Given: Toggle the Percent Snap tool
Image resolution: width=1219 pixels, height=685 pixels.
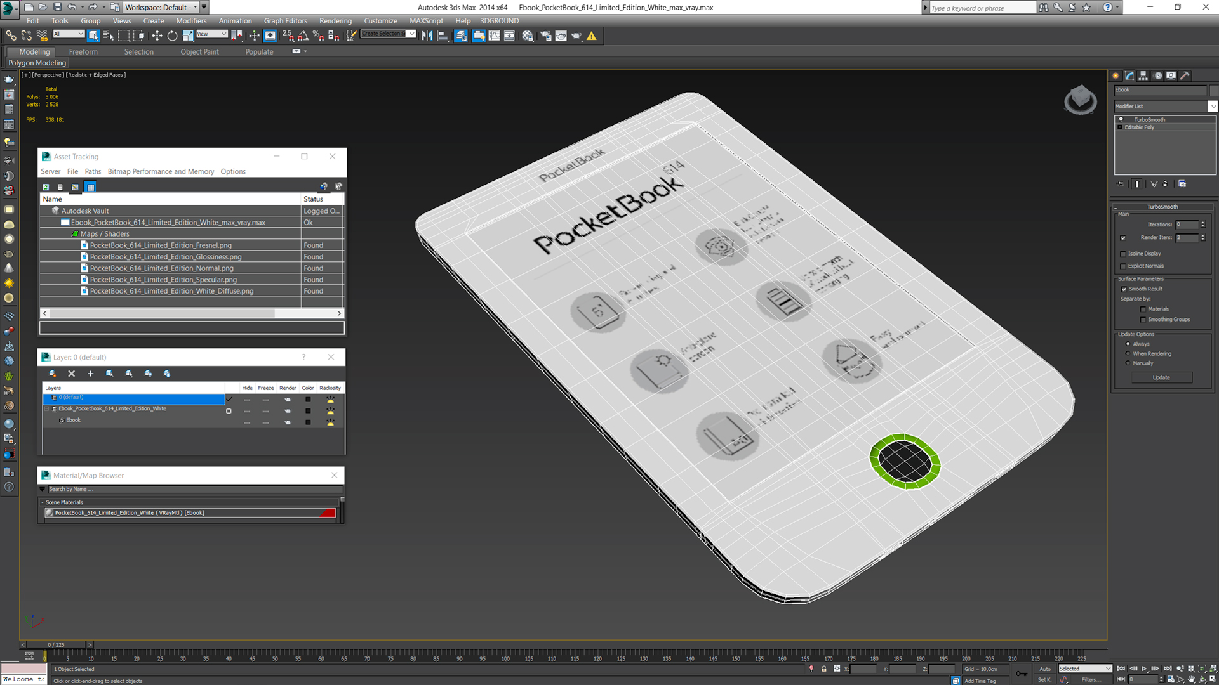Looking at the screenshot, I should 318,36.
